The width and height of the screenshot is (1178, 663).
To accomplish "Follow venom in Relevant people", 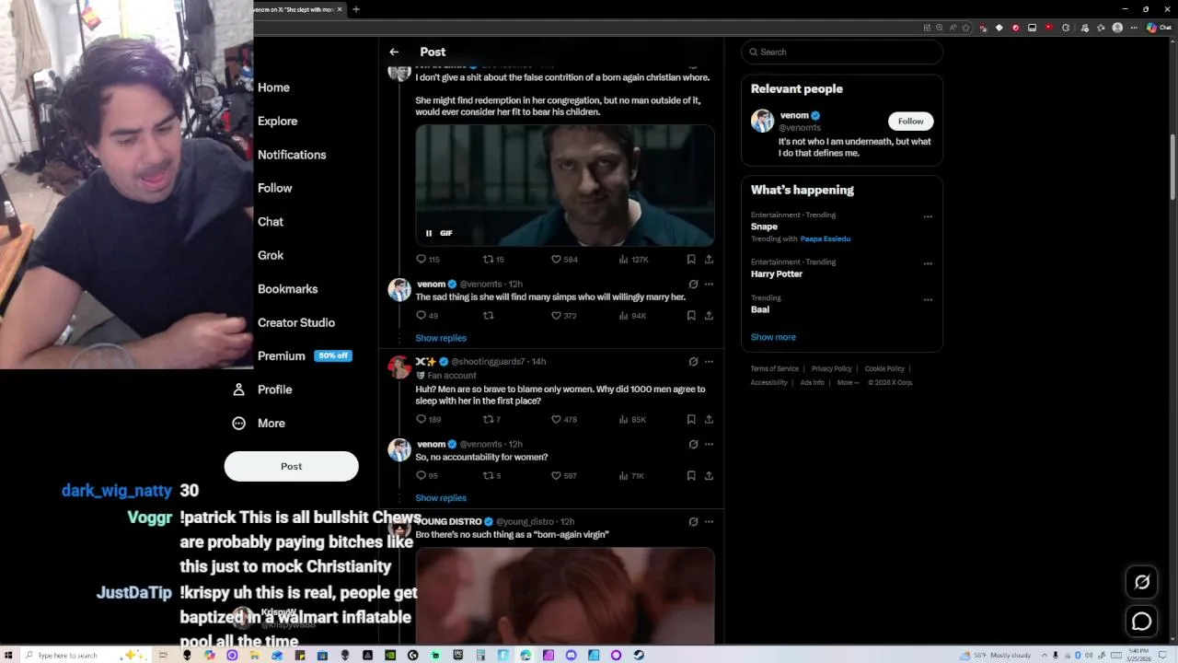I will (x=910, y=122).
